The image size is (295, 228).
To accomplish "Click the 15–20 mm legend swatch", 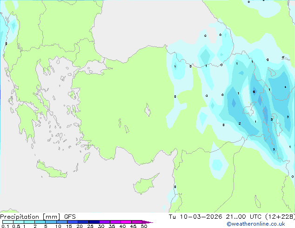I will point(72,222).
